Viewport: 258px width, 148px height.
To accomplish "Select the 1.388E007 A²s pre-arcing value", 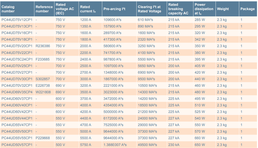I will pyautogui.click(x=115, y=145).
